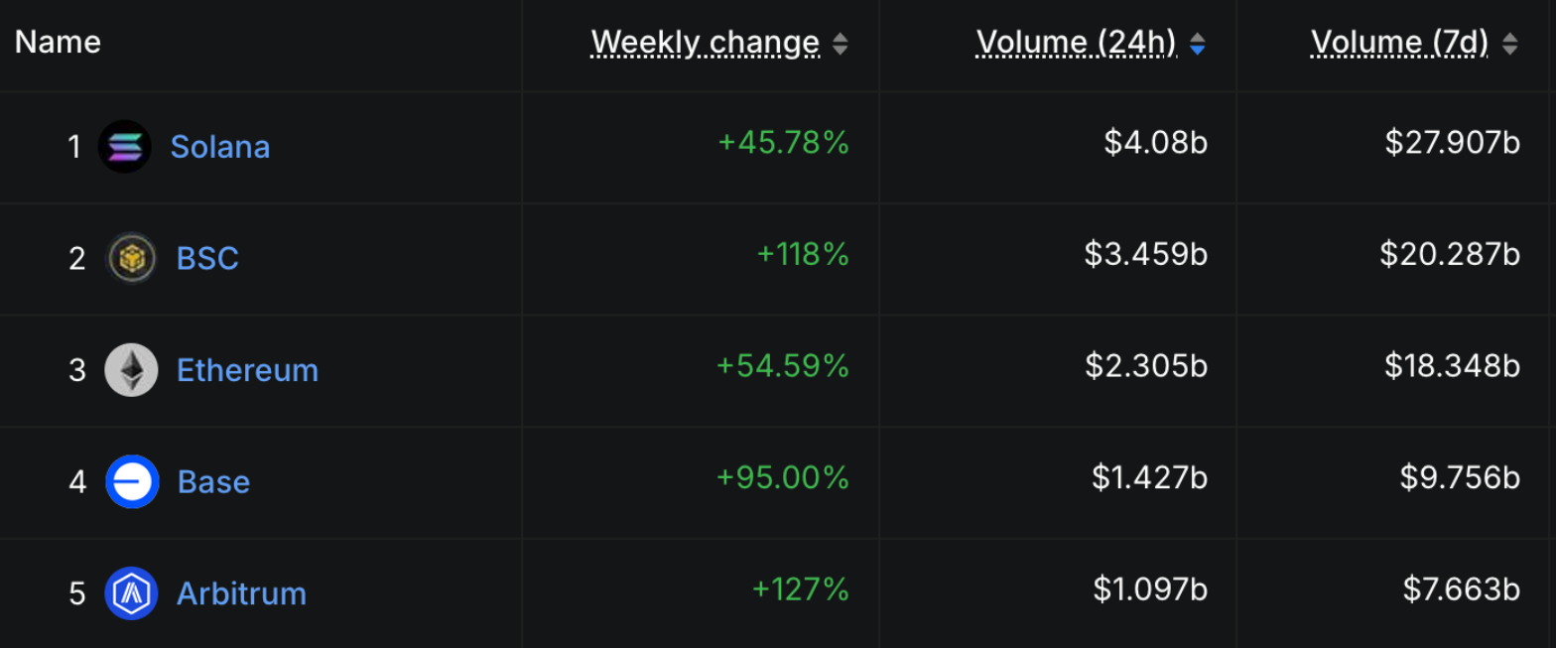Open the Arbitrum chain link
Viewport: 1556px width, 648px height.
241,593
